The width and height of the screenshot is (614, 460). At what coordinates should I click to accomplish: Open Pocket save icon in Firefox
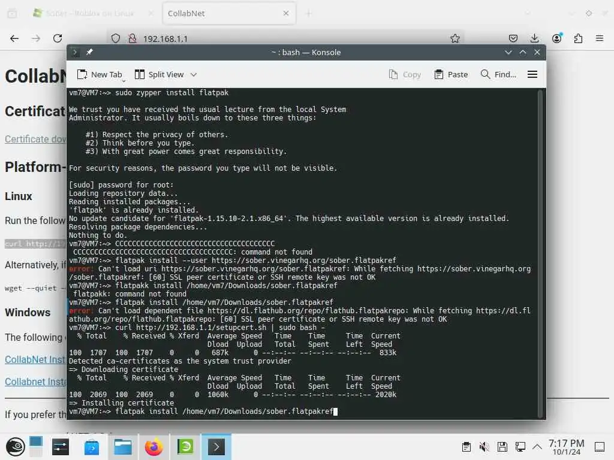point(513,38)
